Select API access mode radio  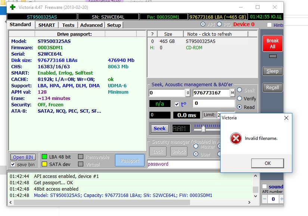tap(203, 24)
